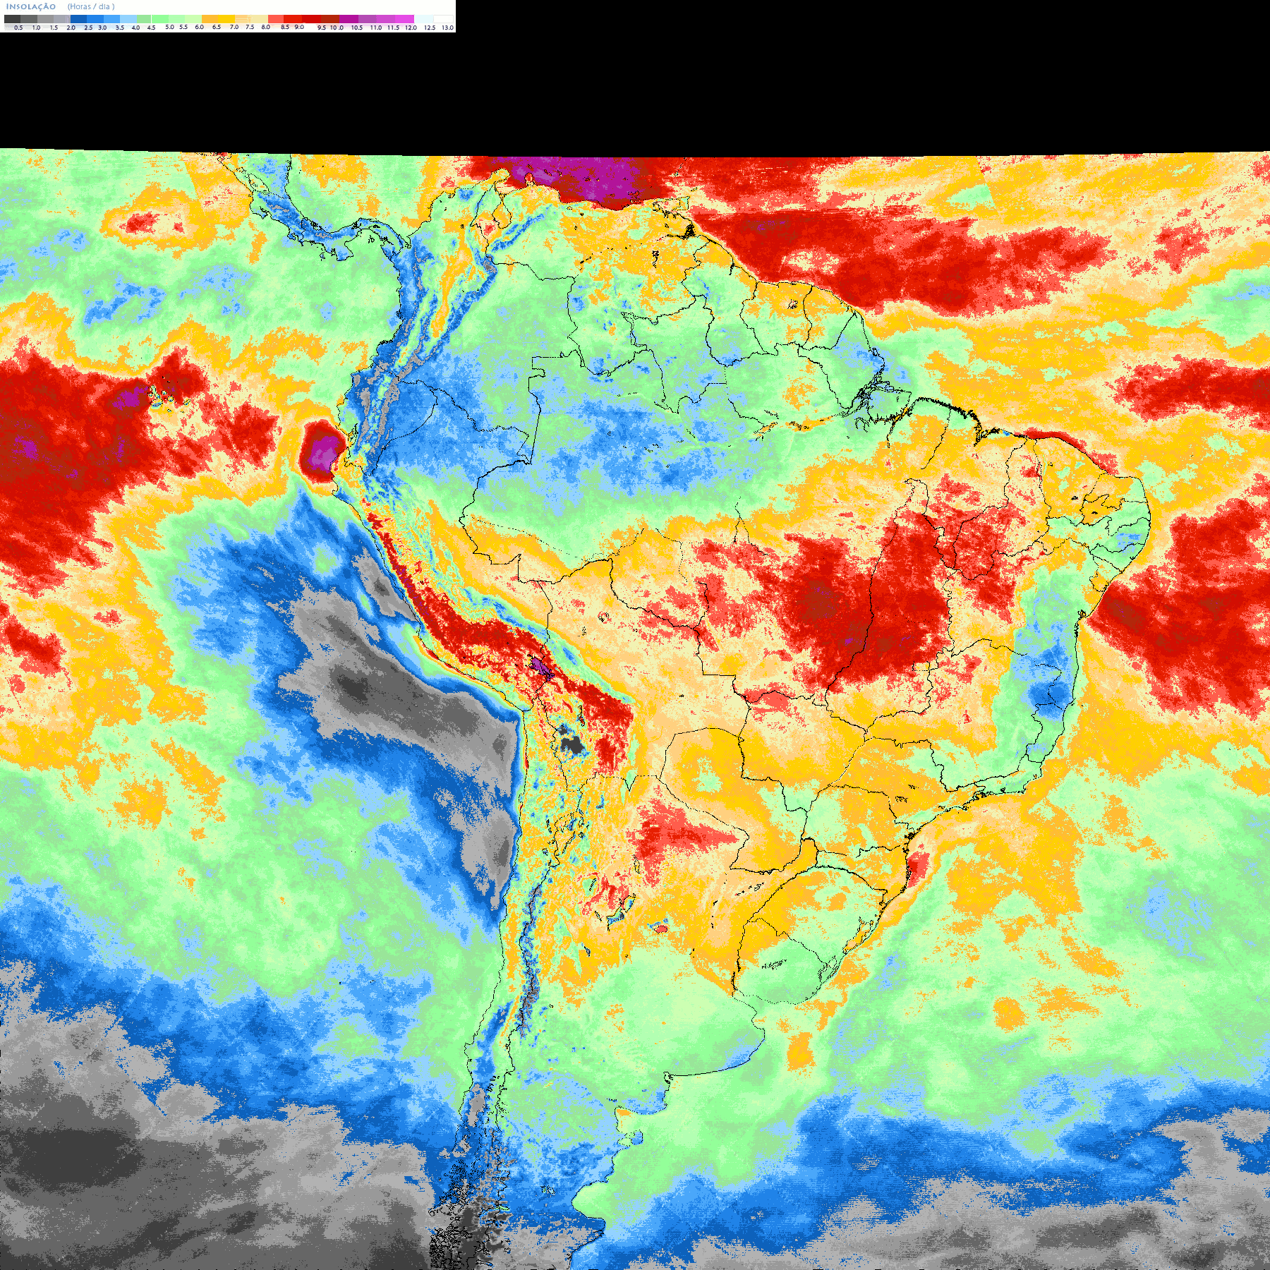Click the 7.5 legend value
This screenshot has height=1270, width=1270.
coord(250,27)
